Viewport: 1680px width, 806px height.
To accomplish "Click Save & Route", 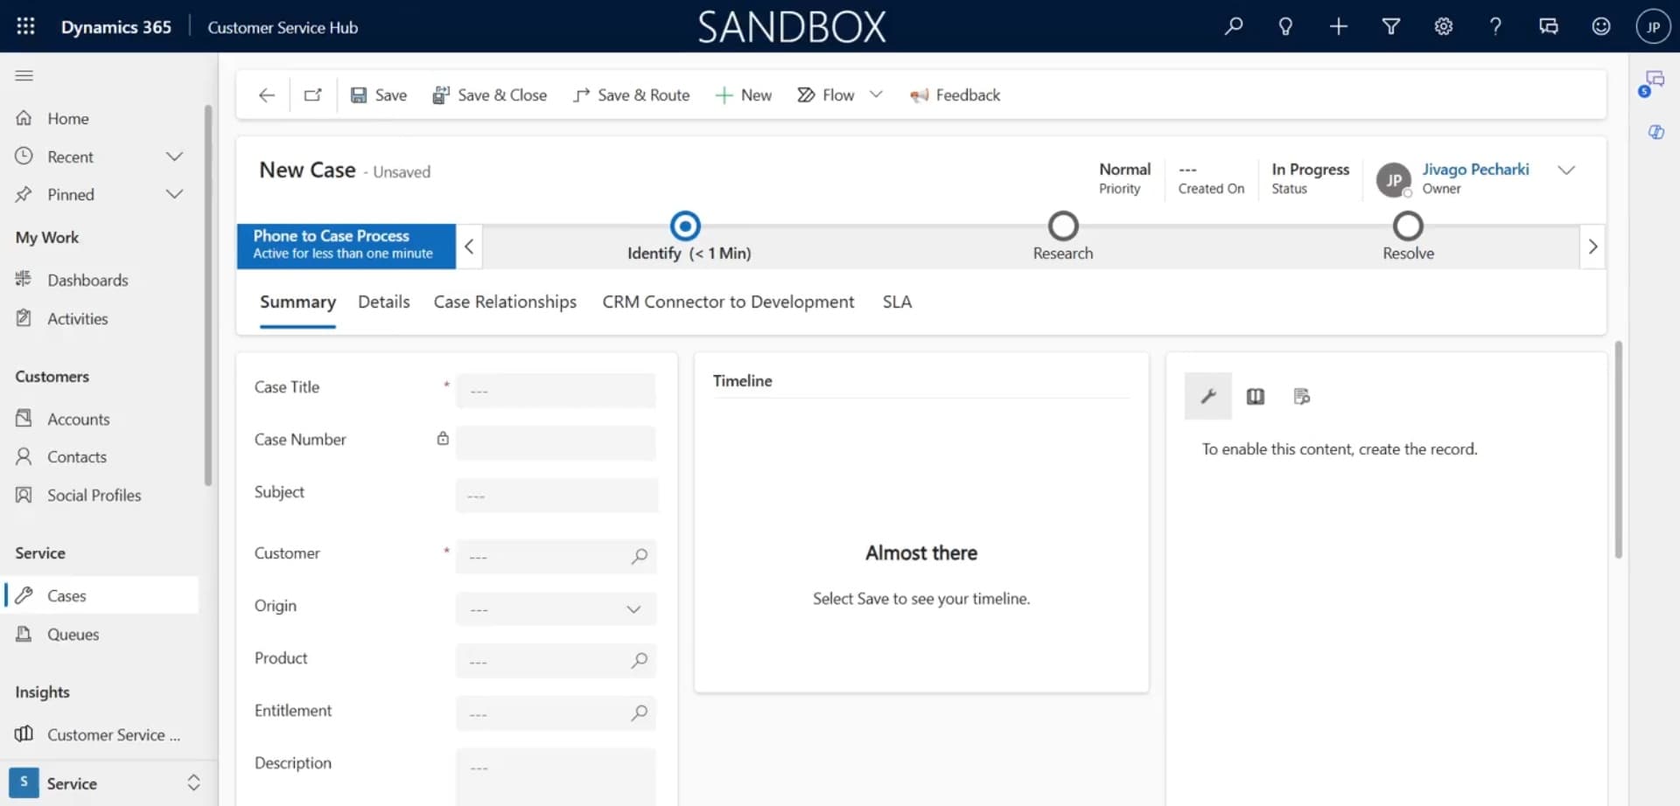I will click(631, 95).
